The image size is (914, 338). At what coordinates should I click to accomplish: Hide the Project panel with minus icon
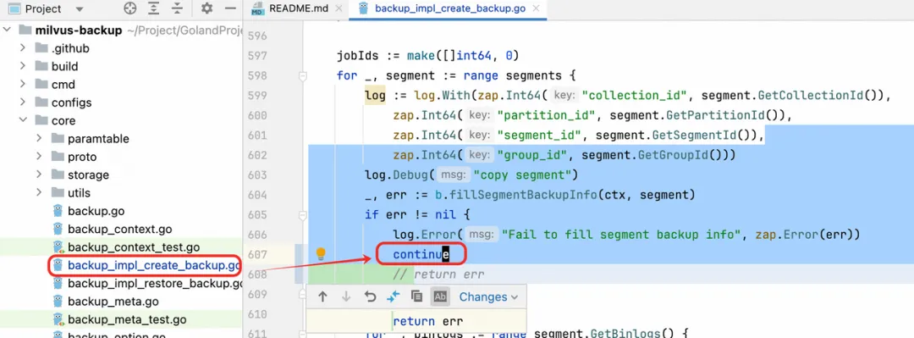[x=230, y=8]
